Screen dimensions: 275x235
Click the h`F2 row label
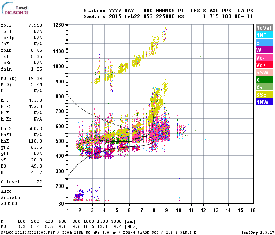coord(6,107)
